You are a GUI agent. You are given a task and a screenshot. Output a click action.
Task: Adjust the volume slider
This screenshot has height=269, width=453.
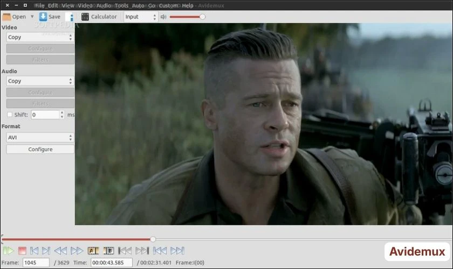[187, 17]
